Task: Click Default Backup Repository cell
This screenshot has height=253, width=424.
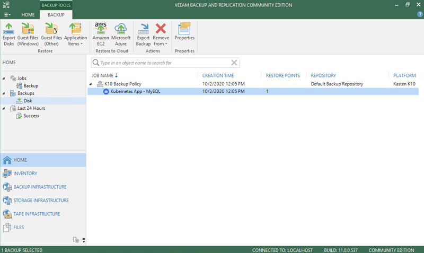Action: pyautogui.click(x=337, y=84)
